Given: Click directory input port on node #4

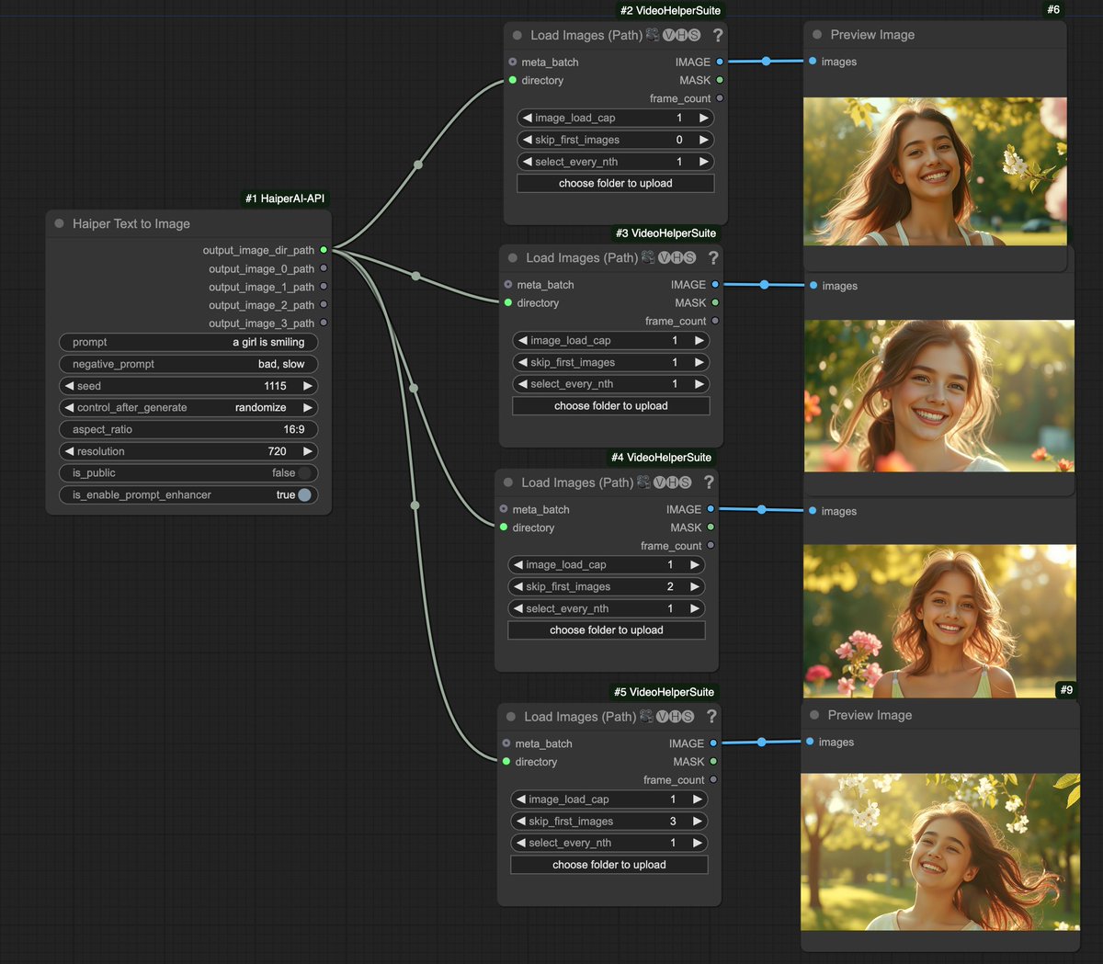Looking at the screenshot, I should tap(504, 527).
